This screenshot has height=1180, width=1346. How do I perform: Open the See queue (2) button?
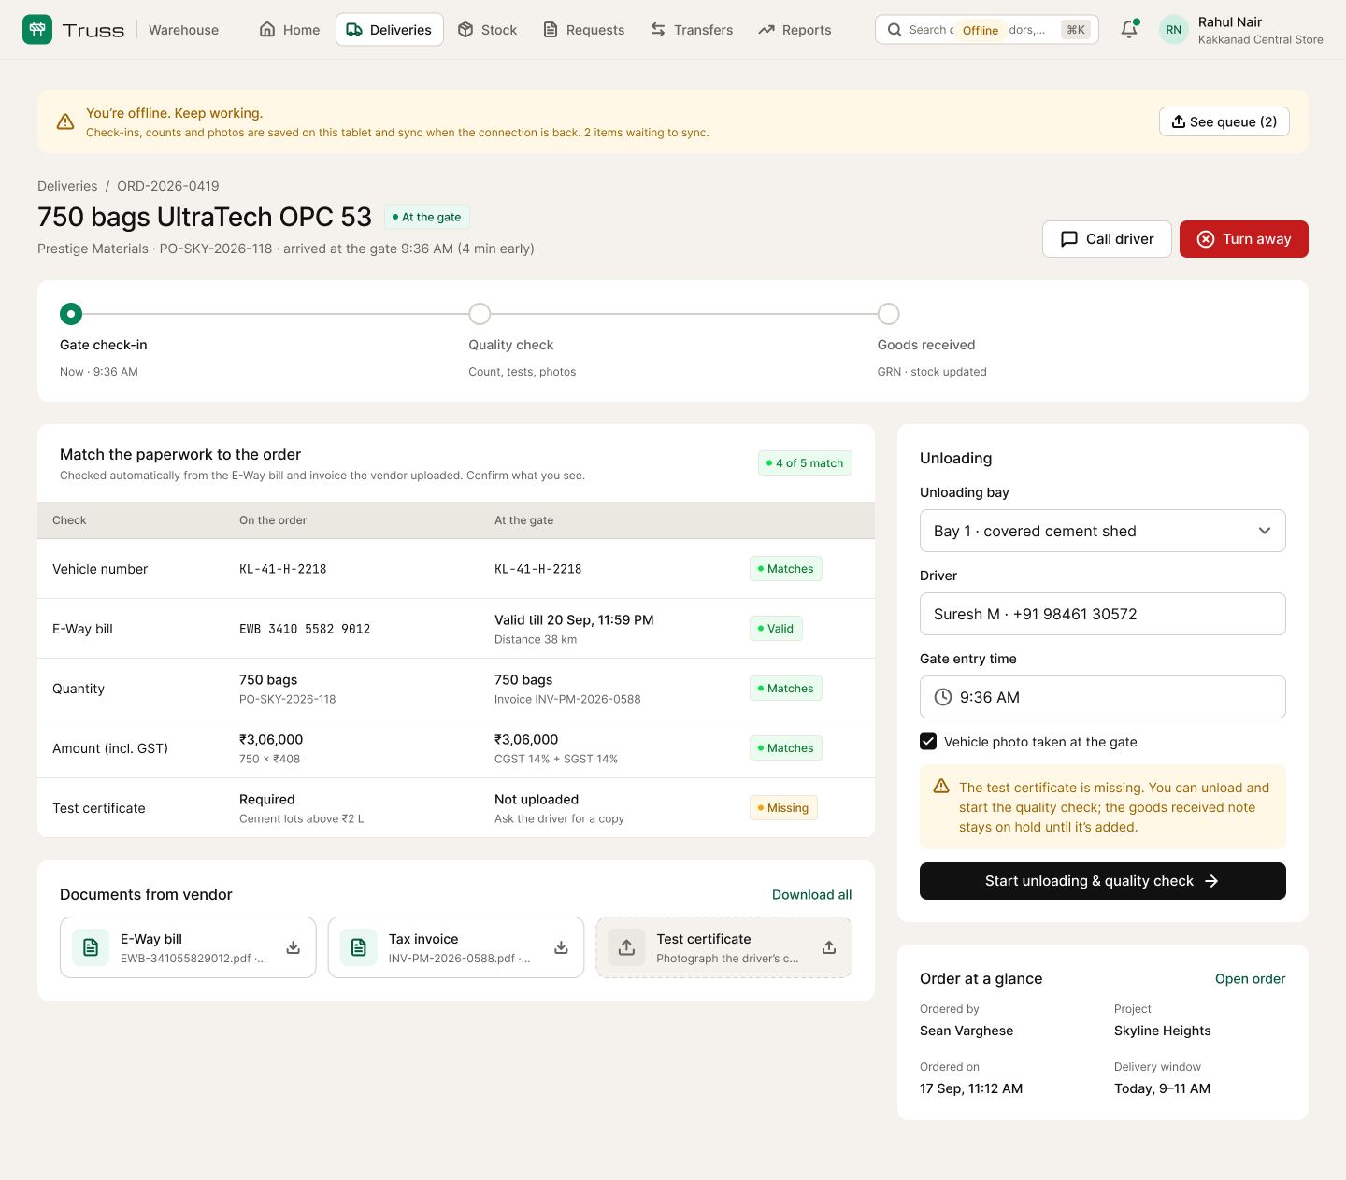coord(1224,121)
